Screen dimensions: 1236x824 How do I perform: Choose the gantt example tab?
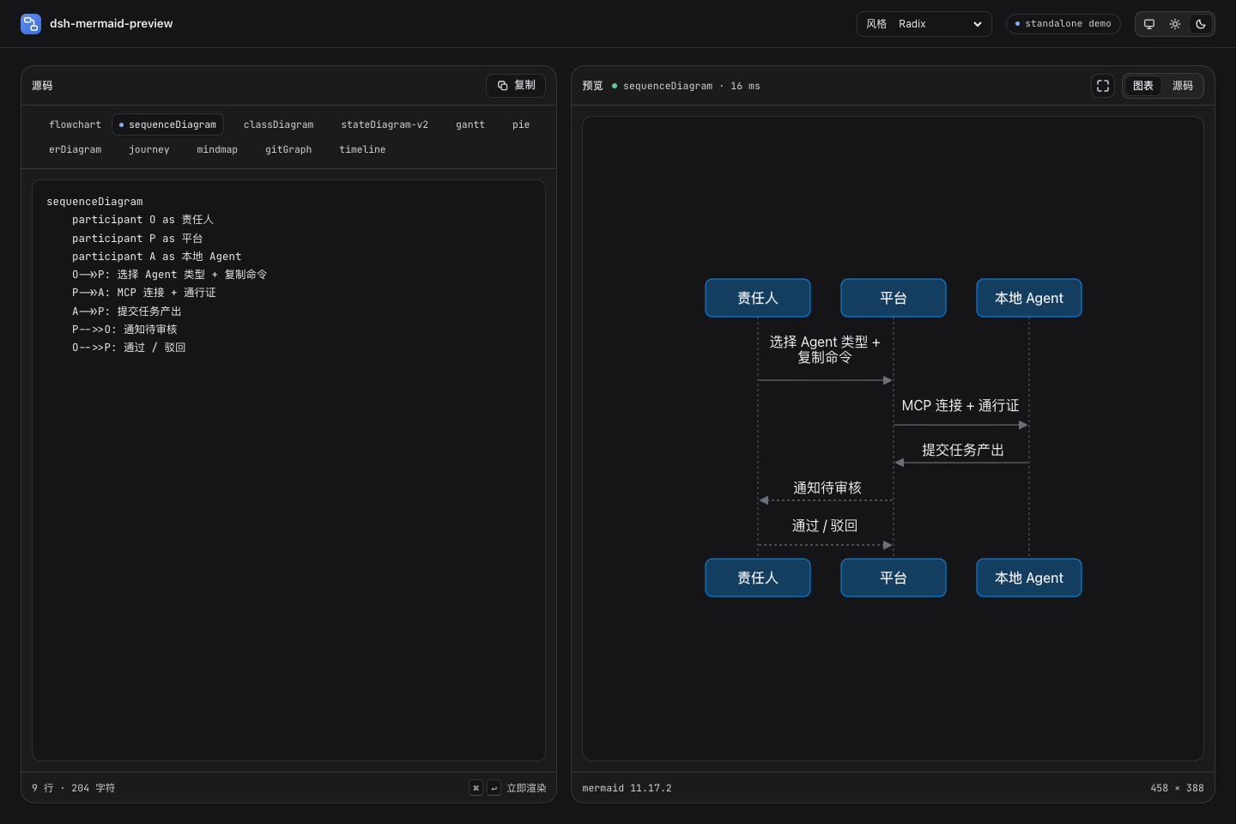(x=470, y=124)
